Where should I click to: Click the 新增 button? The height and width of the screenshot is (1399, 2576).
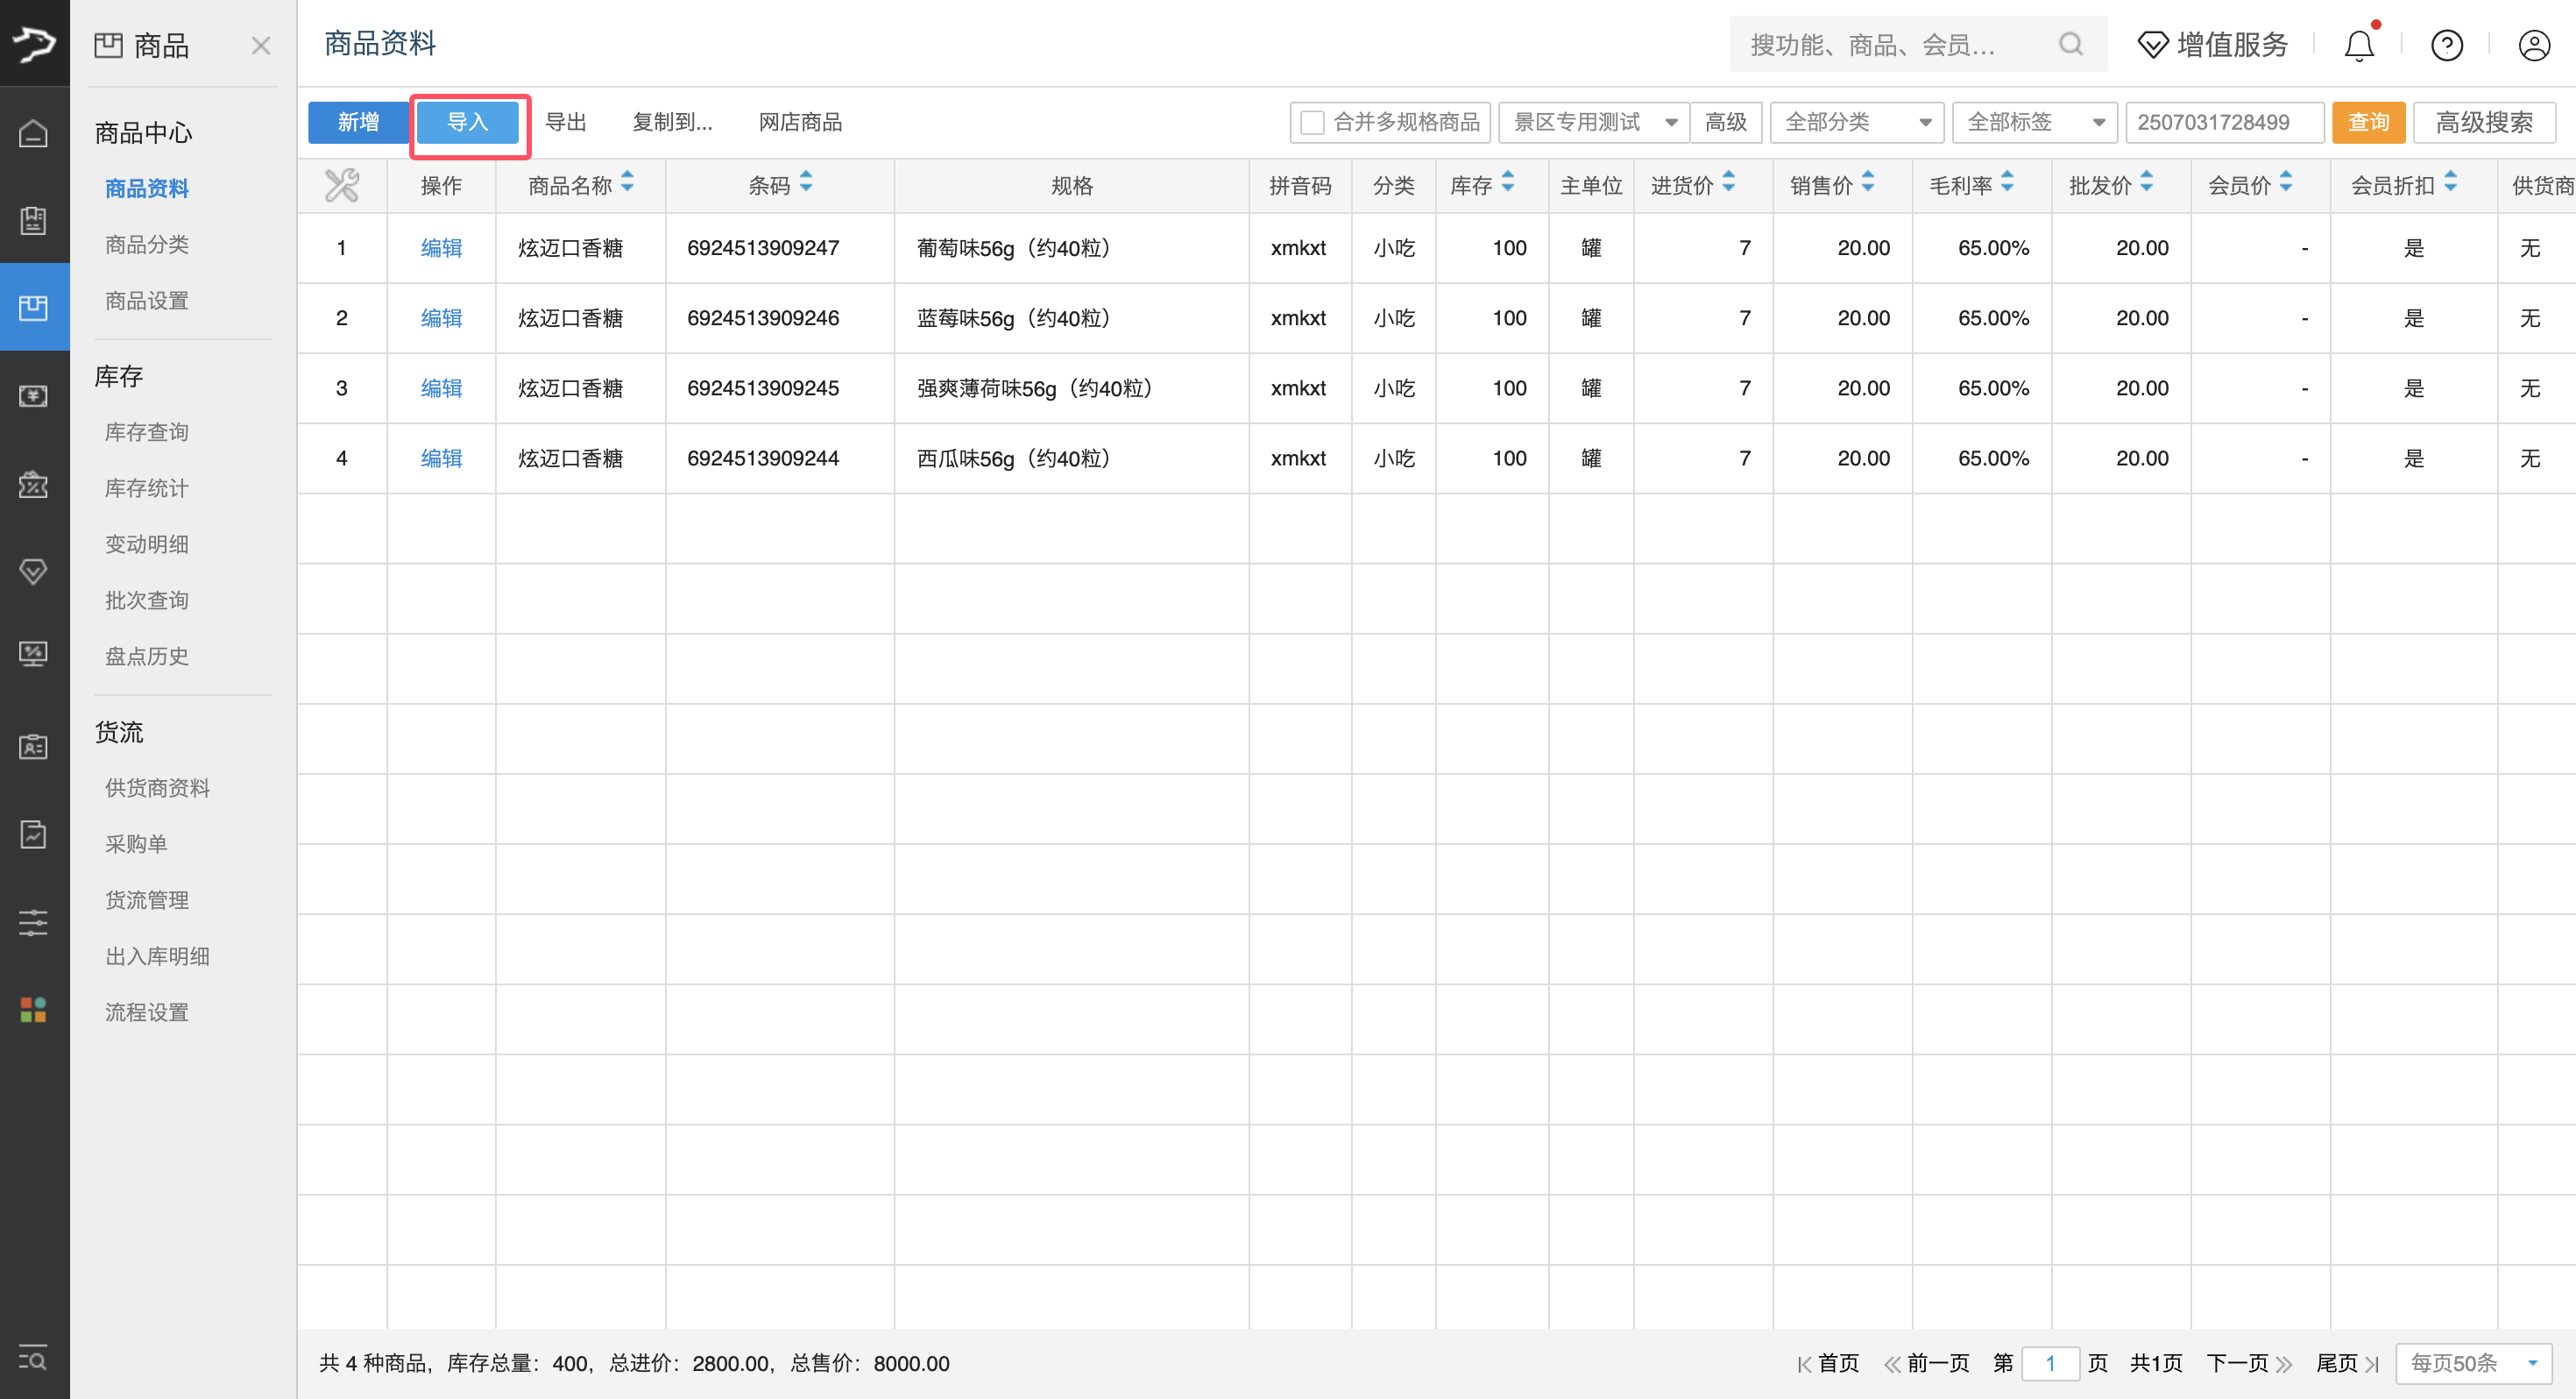[358, 122]
